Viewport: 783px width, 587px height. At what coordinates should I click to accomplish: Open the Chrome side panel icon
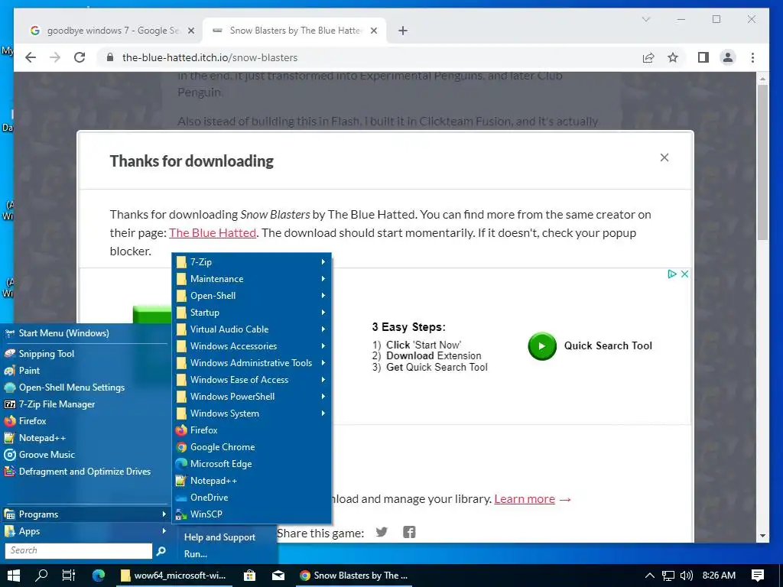click(703, 57)
